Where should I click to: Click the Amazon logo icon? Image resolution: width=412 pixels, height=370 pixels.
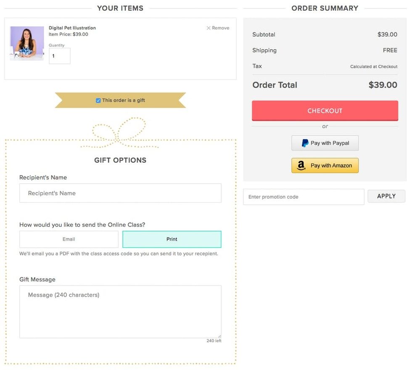[301, 166]
